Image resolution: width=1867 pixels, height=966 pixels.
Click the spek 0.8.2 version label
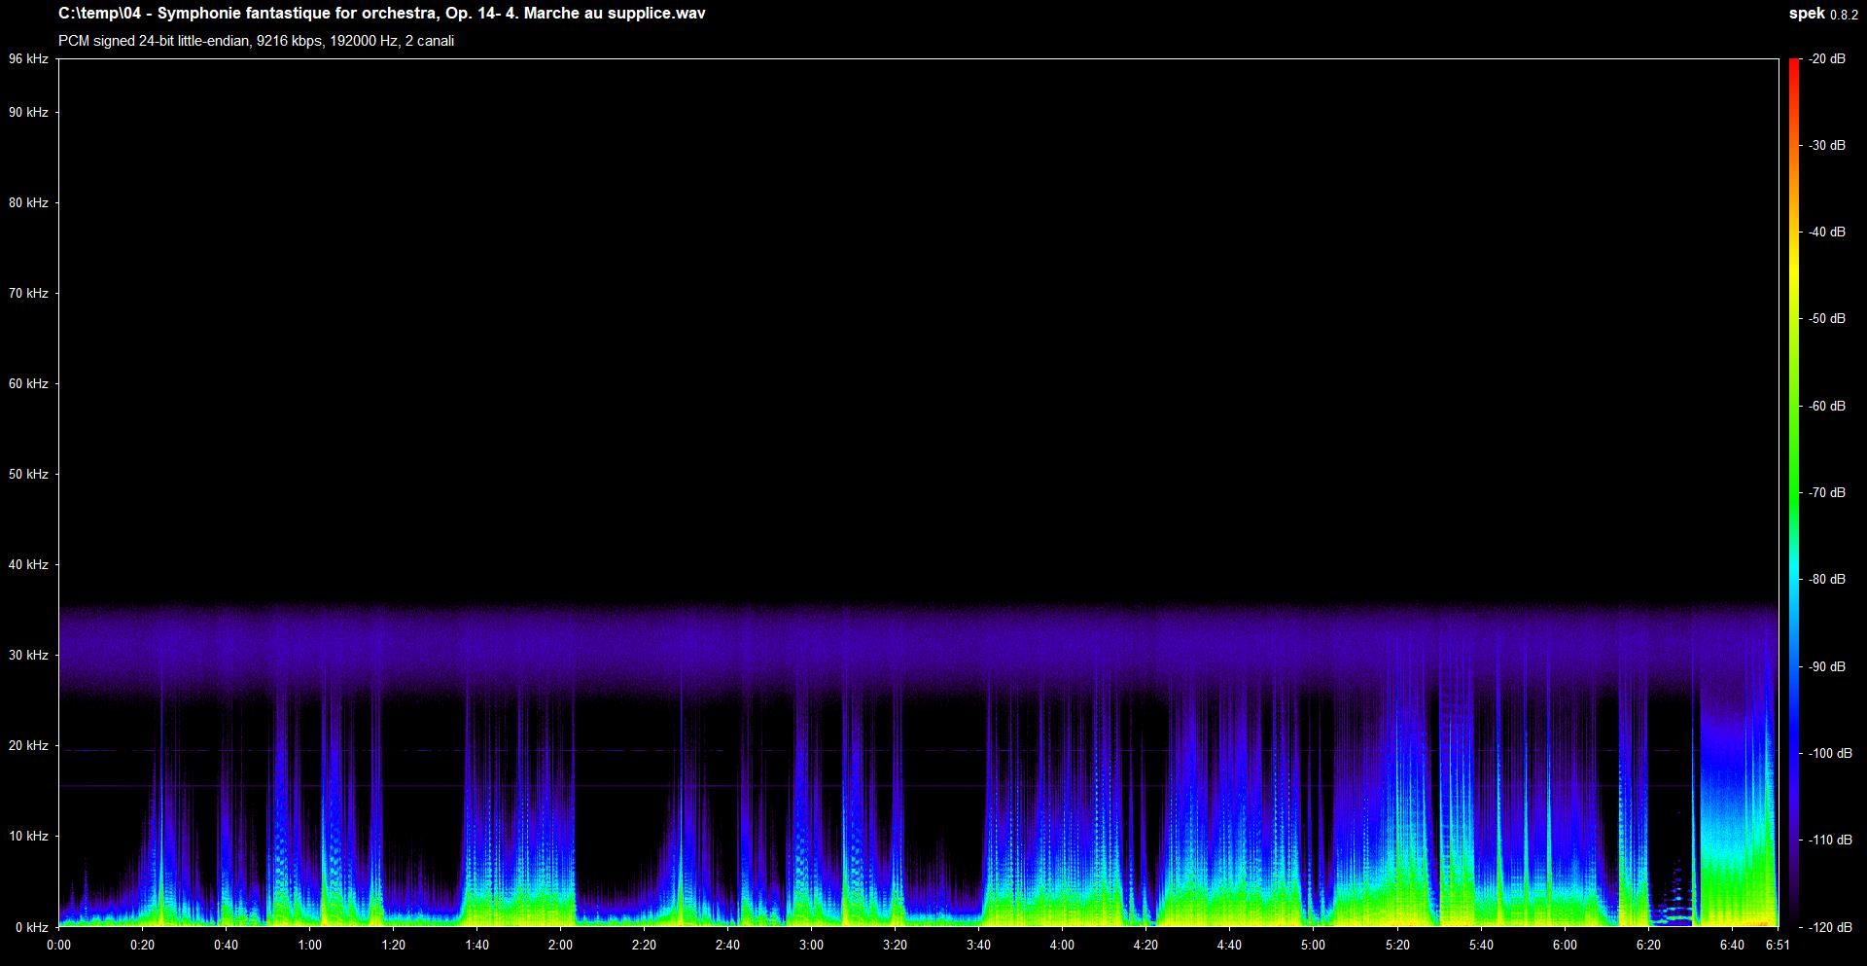[x=1823, y=14]
